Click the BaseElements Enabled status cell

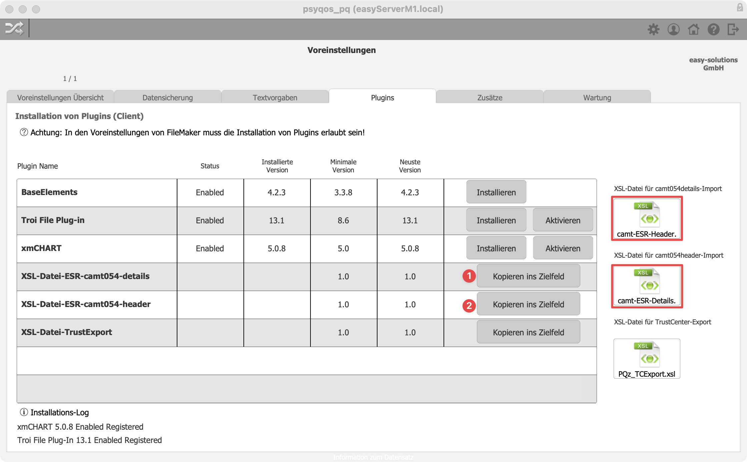pos(210,192)
